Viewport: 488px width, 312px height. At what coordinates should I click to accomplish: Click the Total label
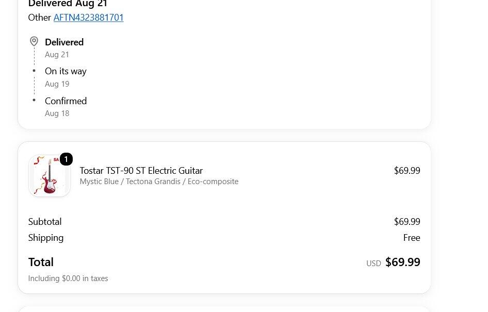coord(41,262)
